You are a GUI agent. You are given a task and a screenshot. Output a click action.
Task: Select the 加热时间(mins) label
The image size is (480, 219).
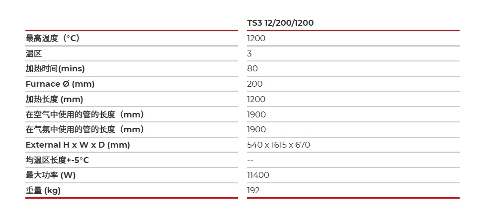(55, 69)
